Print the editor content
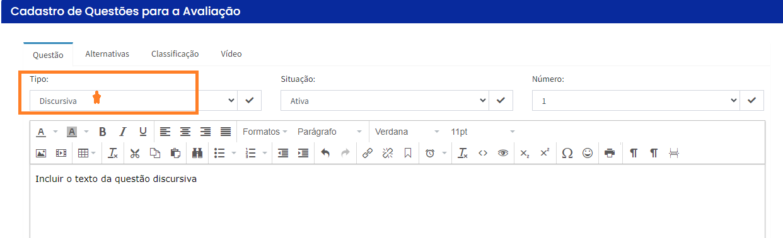 point(609,153)
